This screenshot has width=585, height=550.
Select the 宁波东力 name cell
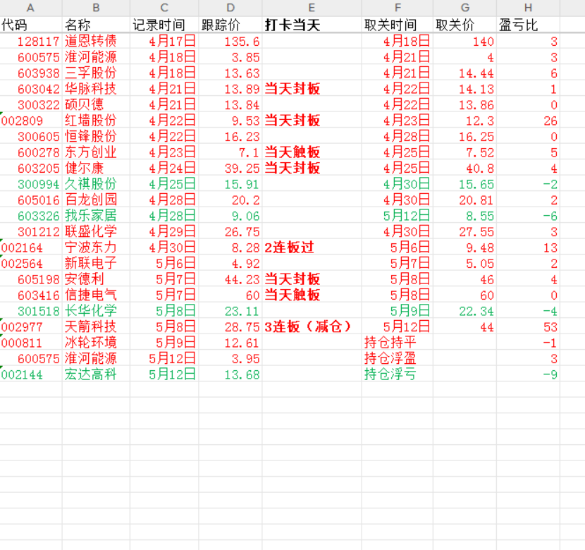(x=96, y=248)
